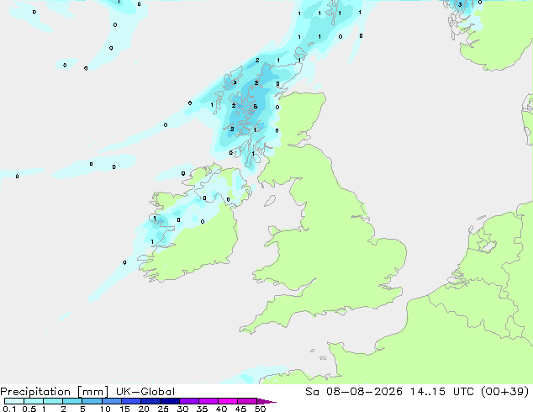Click the '15' legend scale value
Screen dimensions: 533x412
coord(124,409)
